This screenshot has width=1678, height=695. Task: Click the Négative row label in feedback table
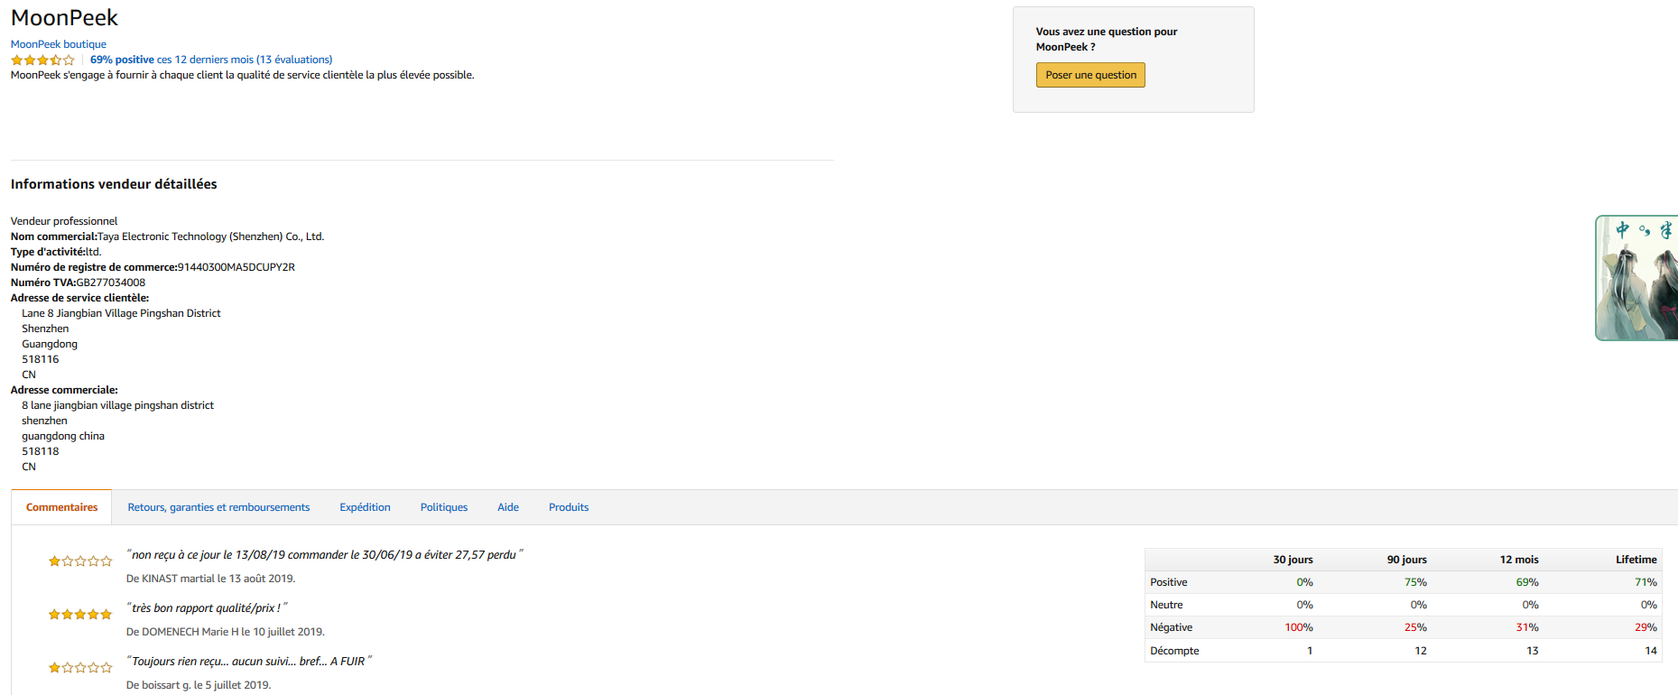pyautogui.click(x=1171, y=627)
